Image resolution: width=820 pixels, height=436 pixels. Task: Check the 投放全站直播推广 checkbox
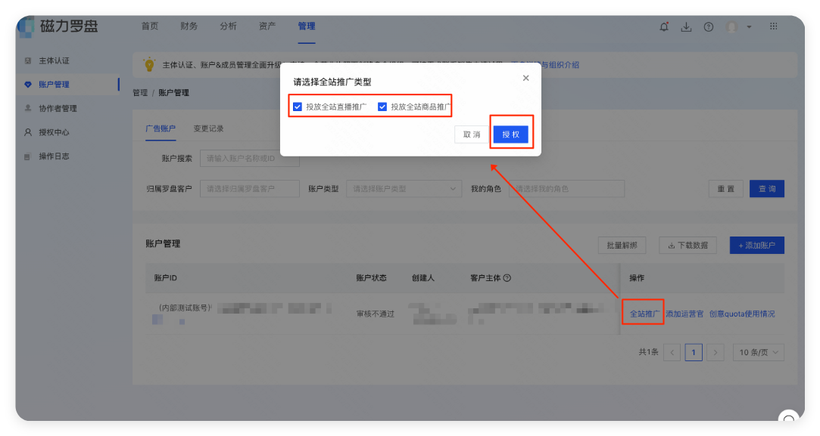pyautogui.click(x=298, y=107)
